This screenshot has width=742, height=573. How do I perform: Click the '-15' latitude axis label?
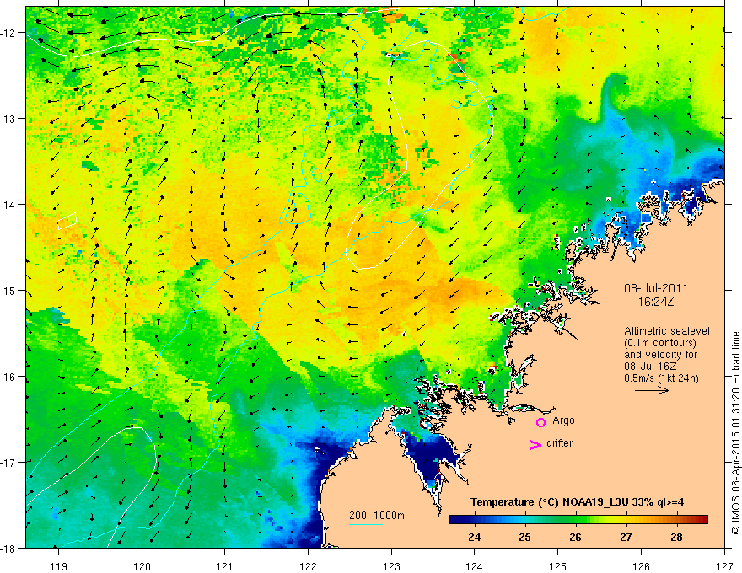pos(9,290)
